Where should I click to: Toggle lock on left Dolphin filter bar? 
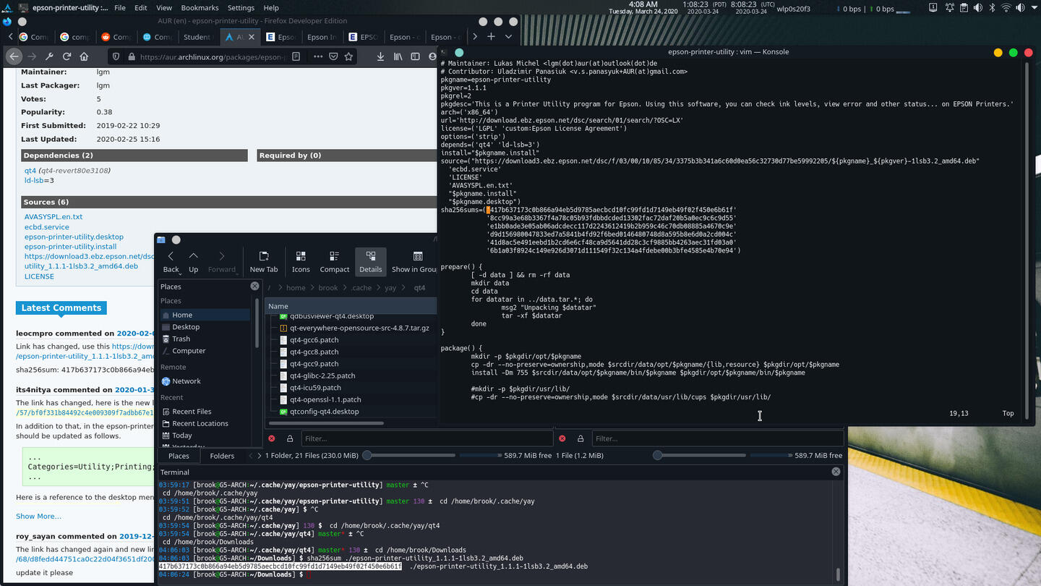pyautogui.click(x=290, y=438)
